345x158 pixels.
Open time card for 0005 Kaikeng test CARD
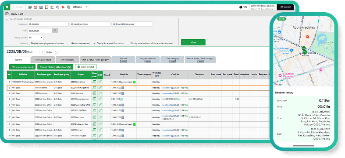94,105
